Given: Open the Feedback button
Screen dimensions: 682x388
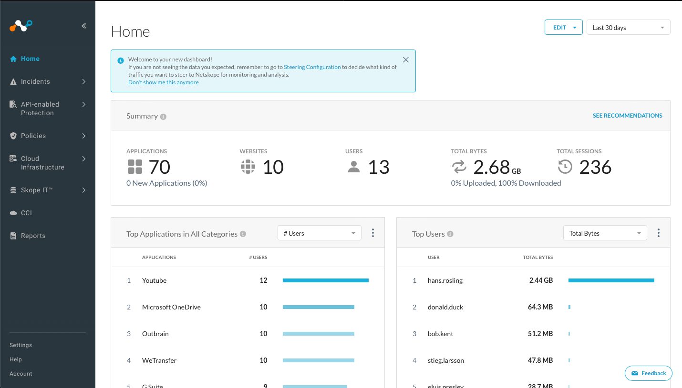Looking at the screenshot, I should 648,373.
